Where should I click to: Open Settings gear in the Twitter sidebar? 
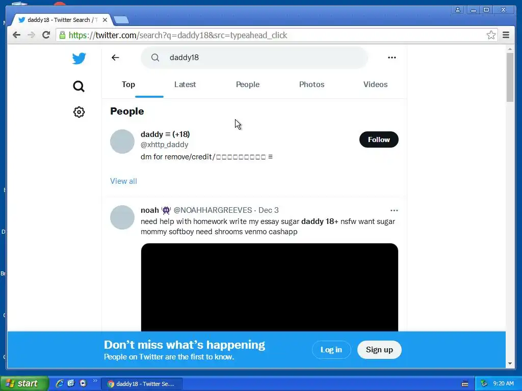(79, 112)
